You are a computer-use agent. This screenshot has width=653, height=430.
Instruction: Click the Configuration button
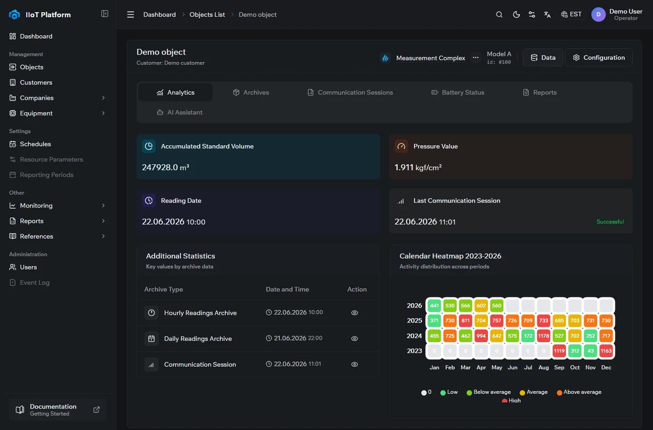coord(599,57)
